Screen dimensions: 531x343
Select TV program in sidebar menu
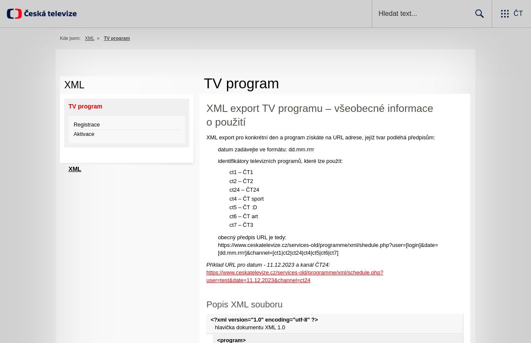86,106
